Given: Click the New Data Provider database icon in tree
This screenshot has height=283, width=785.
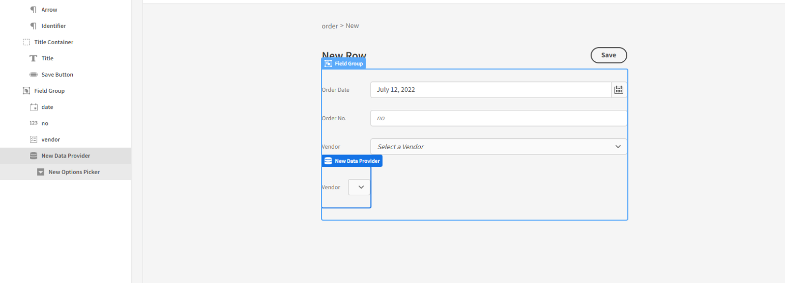Looking at the screenshot, I should [x=33, y=155].
